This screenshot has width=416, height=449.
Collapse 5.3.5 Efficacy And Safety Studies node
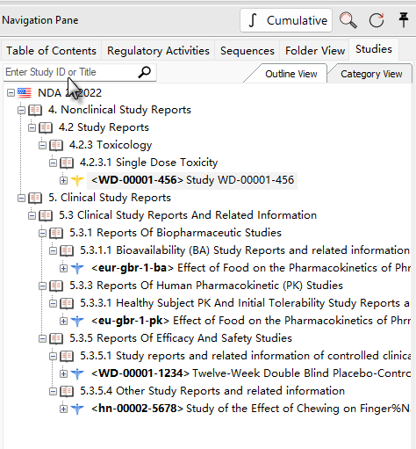click(42, 339)
